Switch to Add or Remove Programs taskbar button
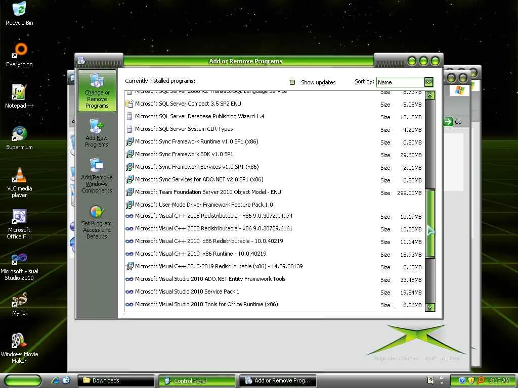The width and height of the screenshot is (518, 388). click(278, 380)
